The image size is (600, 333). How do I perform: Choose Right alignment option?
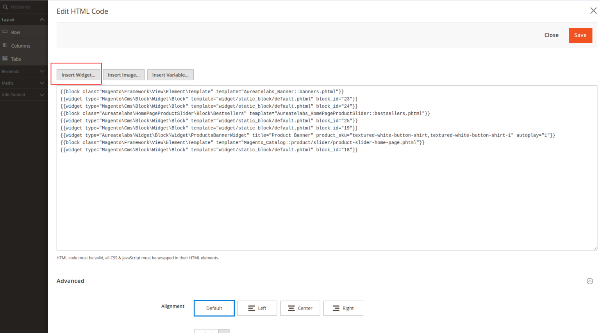343,308
